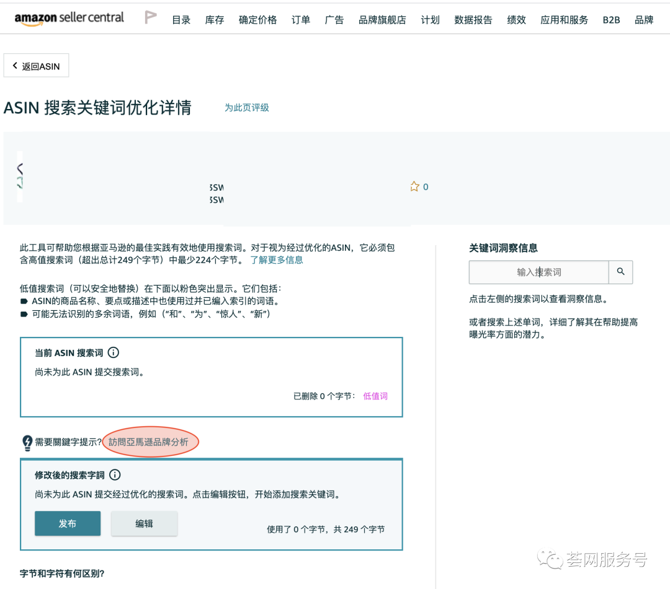
Task: Open the 绩效 menu
Action: [517, 20]
